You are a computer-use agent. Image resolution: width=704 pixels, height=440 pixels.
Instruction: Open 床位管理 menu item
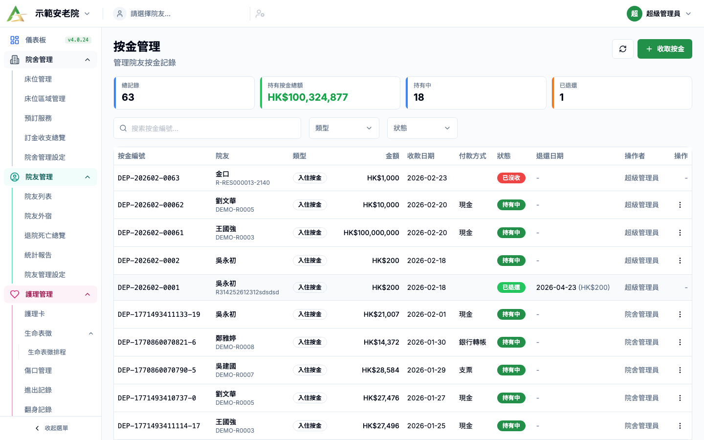(x=38, y=79)
